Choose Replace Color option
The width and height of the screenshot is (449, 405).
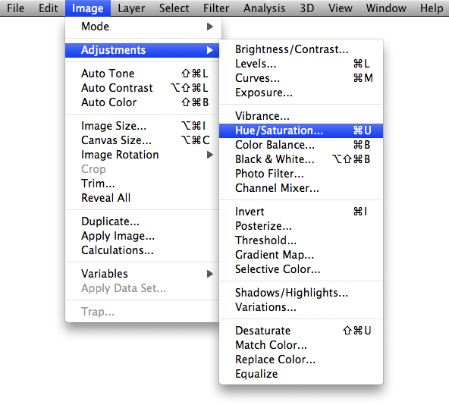click(x=301, y=359)
